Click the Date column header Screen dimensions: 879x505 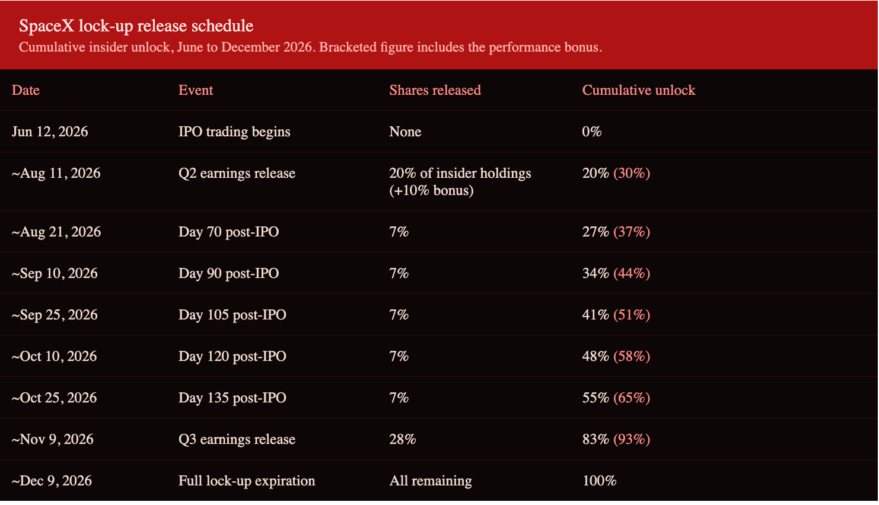(26, 90)
